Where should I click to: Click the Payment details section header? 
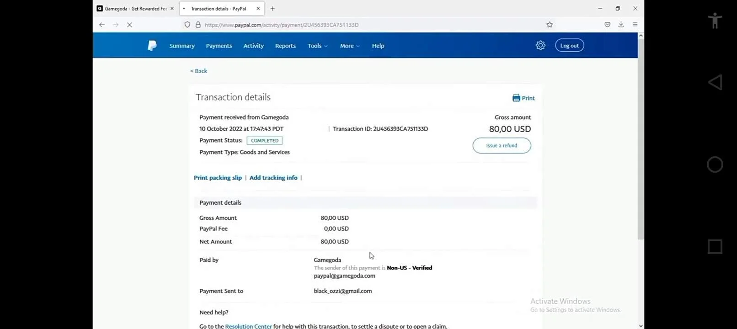pyautogui.click(x=365, y=202)
